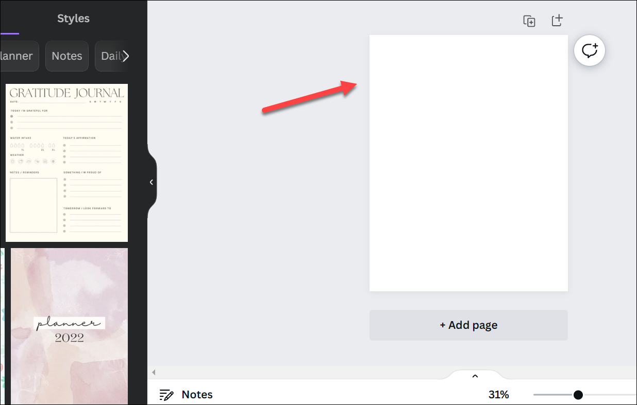Click the zoom slider handle

click(578, 395)
